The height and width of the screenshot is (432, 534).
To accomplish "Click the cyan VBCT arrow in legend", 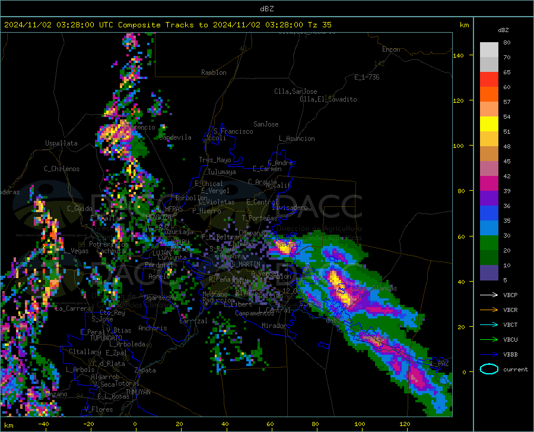I will [489, 324].
